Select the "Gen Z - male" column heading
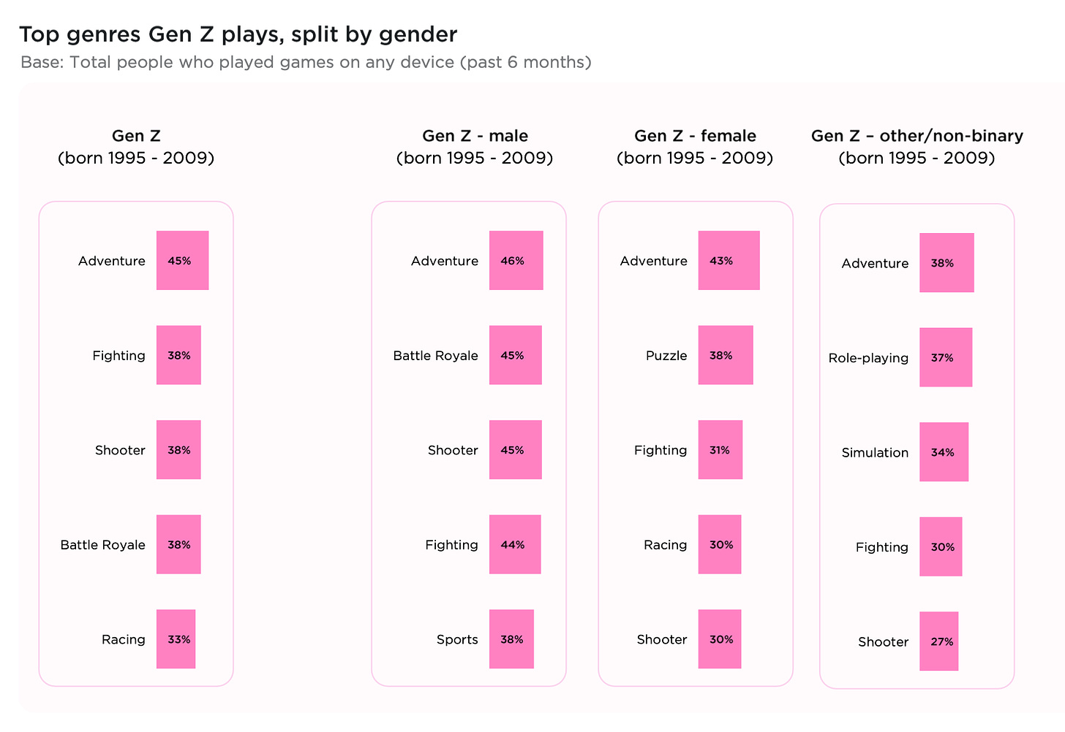The height and width of the screenshot is (732, 1065). pos(475,136)
